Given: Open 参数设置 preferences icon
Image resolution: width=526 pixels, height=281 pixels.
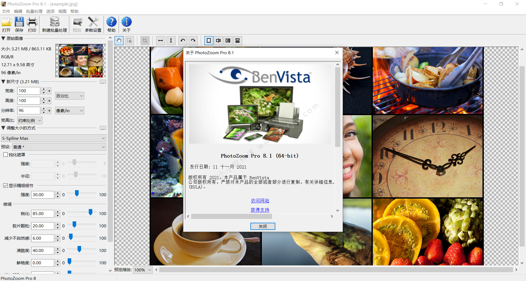Looking at the screenshot, I should [93, 25].
